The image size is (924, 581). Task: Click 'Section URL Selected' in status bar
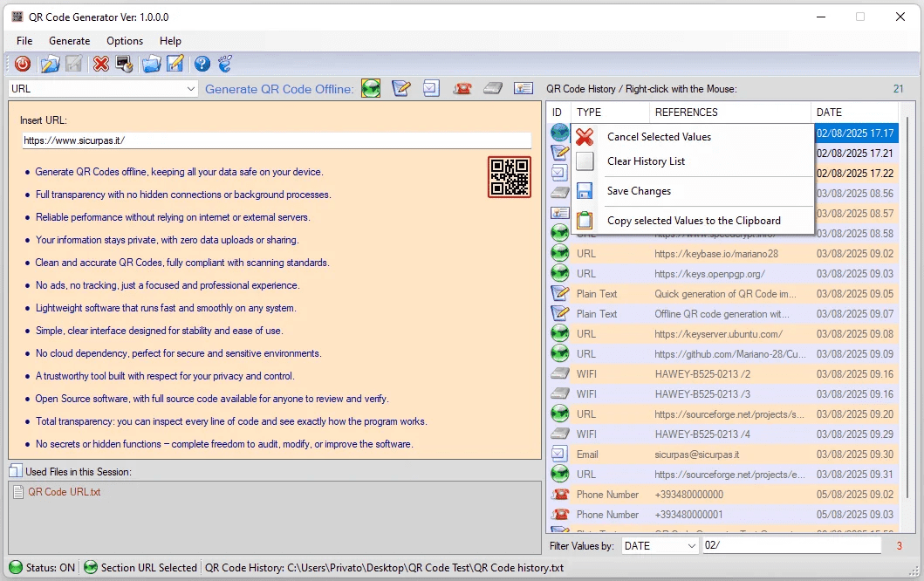click(x=140, y=567)
